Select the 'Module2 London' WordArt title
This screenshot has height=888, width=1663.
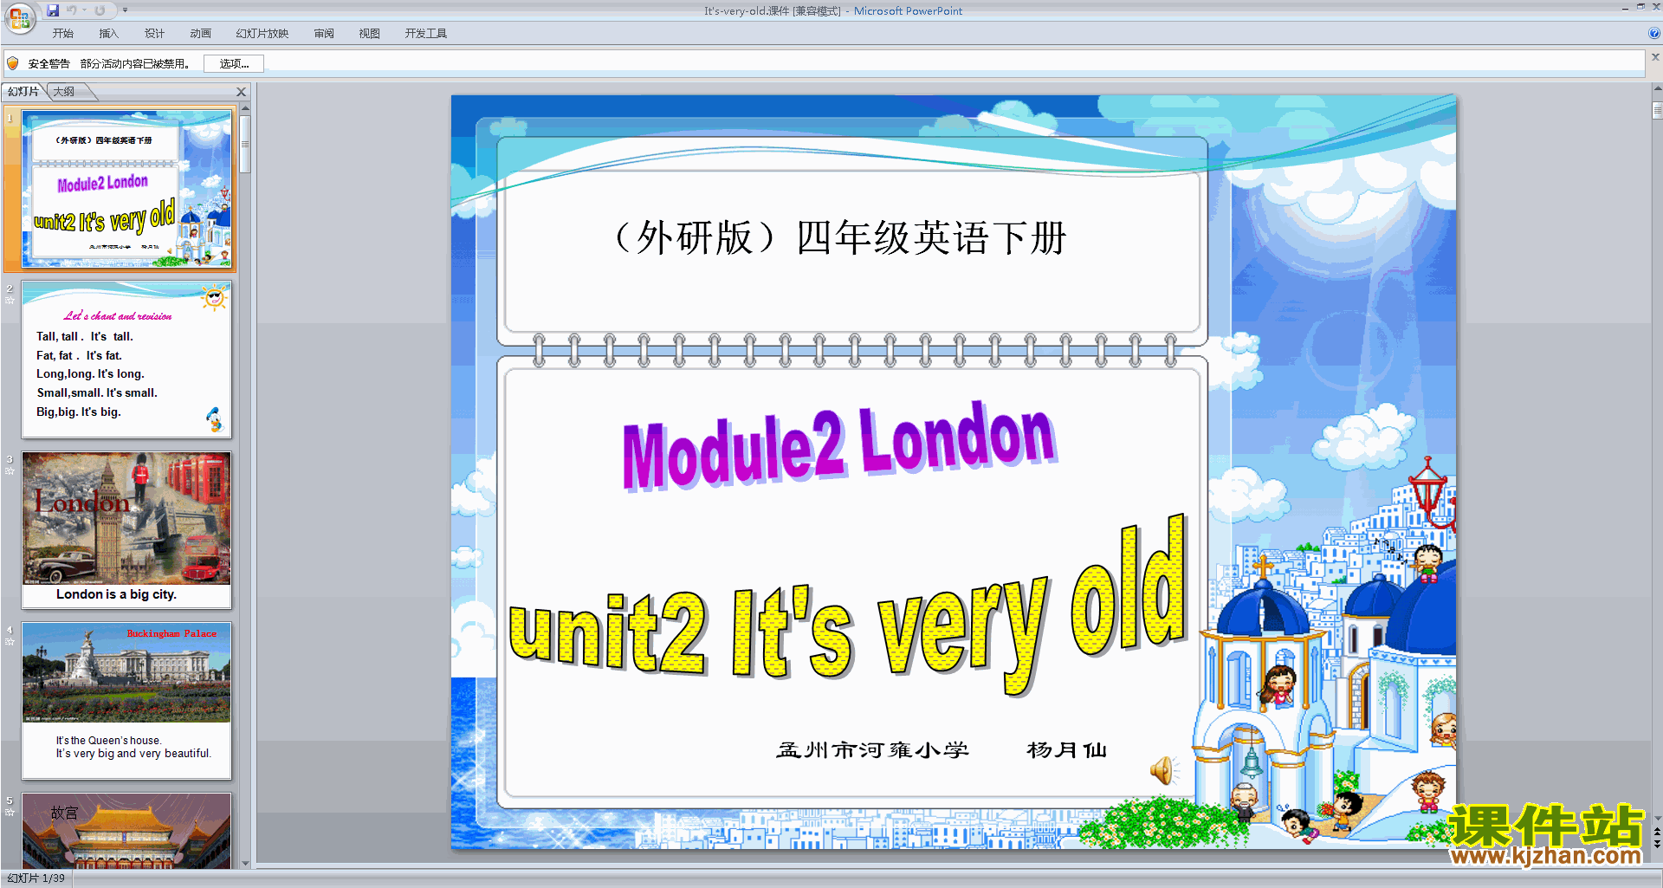tap(838, 447)
